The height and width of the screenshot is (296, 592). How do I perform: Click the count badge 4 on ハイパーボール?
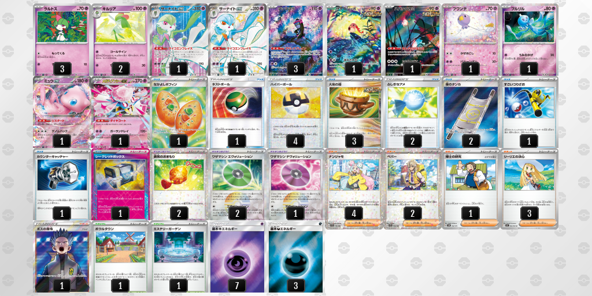295,141
